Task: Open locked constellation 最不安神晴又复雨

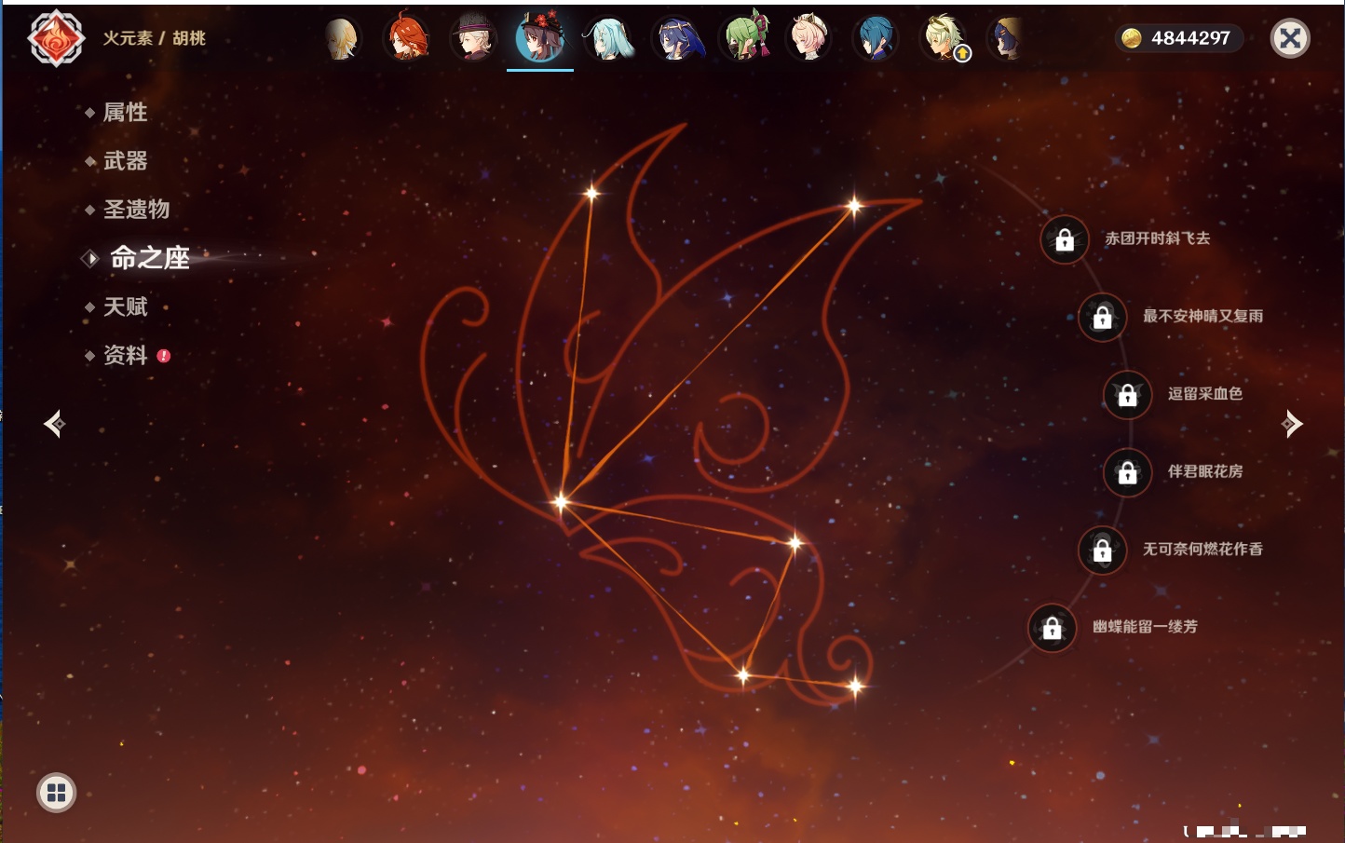Action: point(1103,318)
